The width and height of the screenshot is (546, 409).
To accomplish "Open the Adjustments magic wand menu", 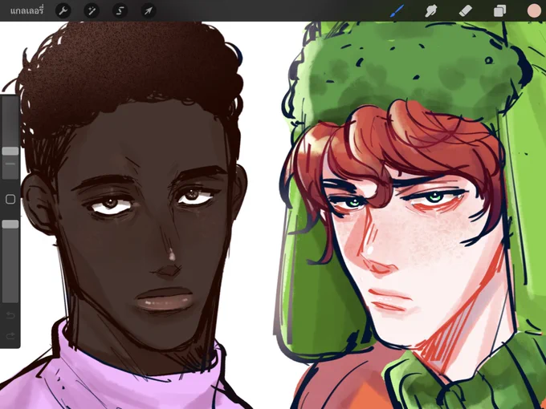I will 92,10.
